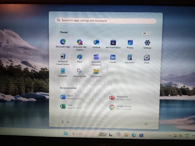Launch the Calculator app

pos(130,59)
